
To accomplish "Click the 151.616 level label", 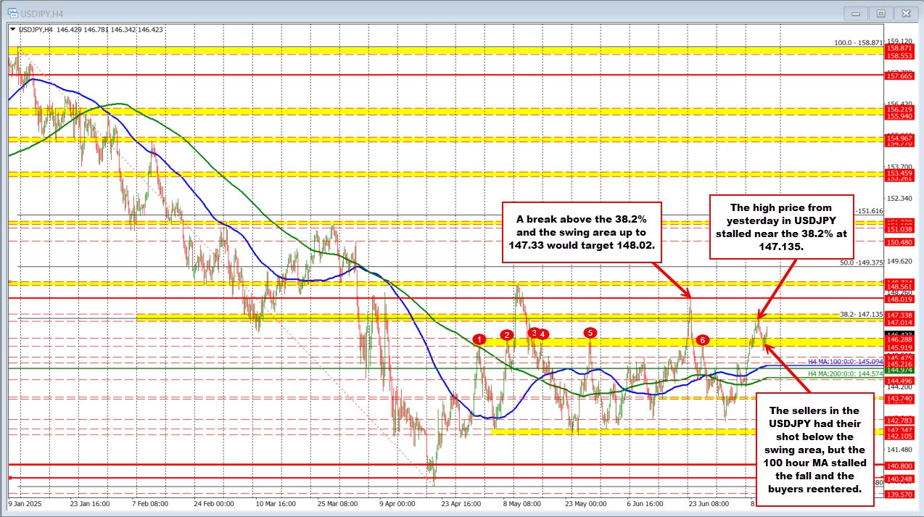I will [x=869, y=211].
